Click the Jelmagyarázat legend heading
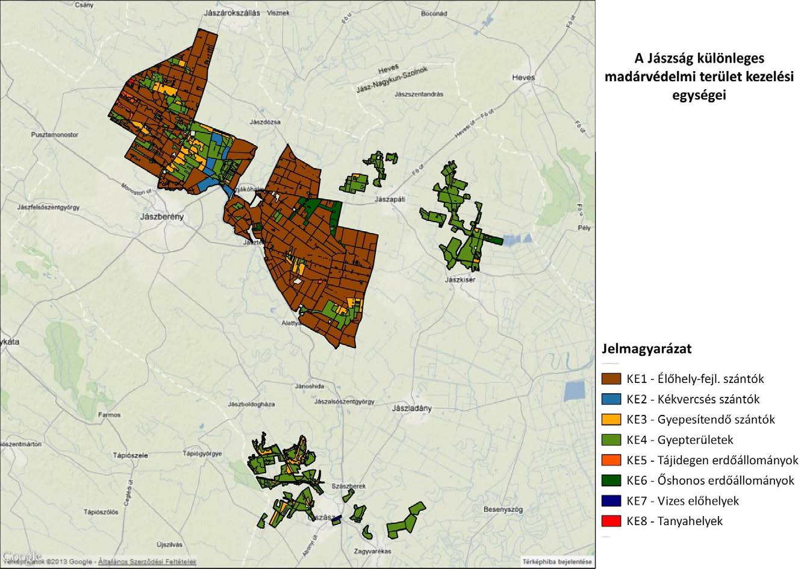Screen dimensions: 804x569 click(646, 349)
